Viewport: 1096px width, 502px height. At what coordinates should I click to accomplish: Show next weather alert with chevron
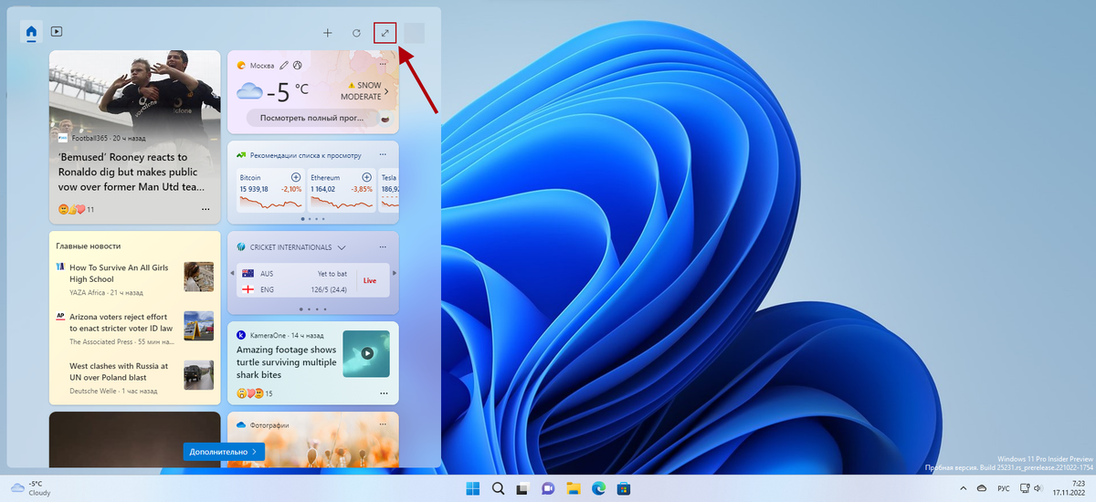click(x=386, y=91)
